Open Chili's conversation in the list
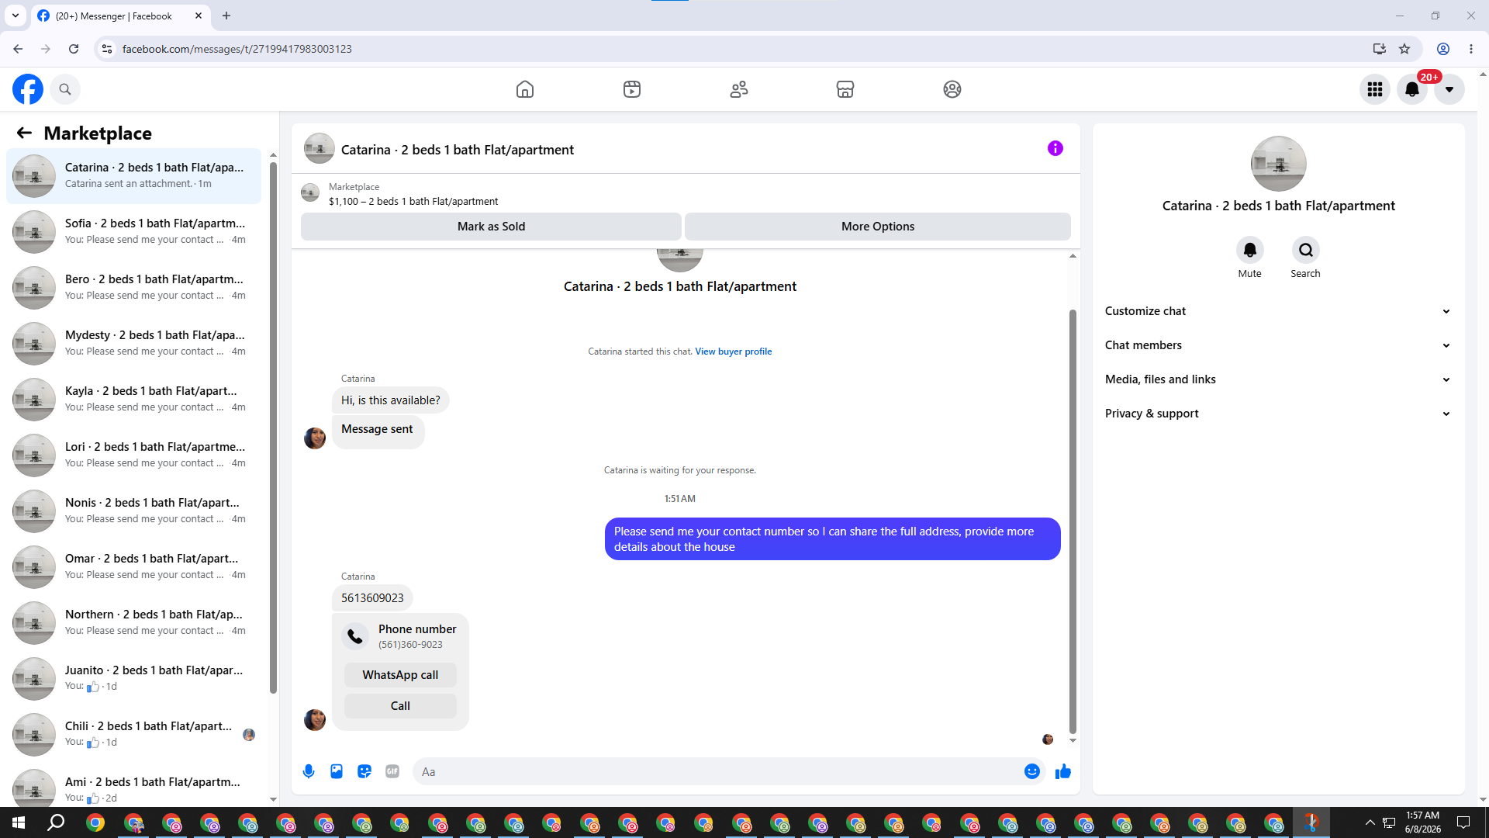 click(x=133, y=734)
